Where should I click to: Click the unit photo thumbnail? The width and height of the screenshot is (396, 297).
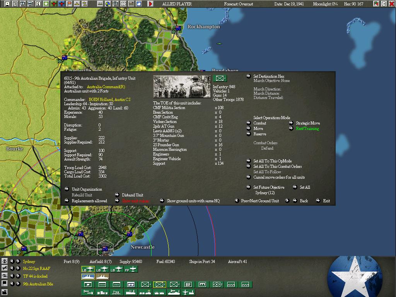(182, 87)
